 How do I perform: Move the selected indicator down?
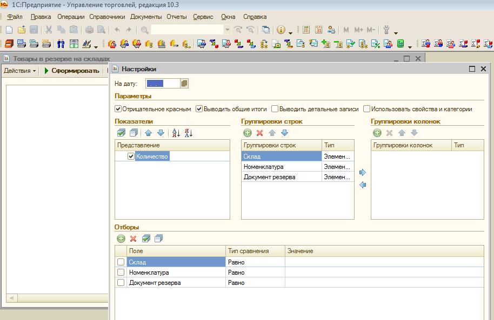click(161, 133)
